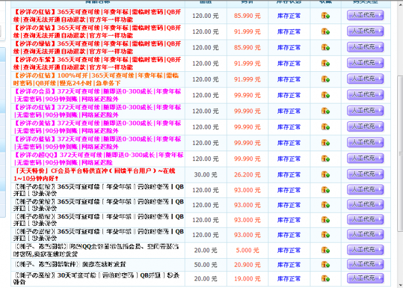Click favorite icon in 沙洋の红钻 372天 row
Viewport: 403px width, 288px height.
click(325, 111)
